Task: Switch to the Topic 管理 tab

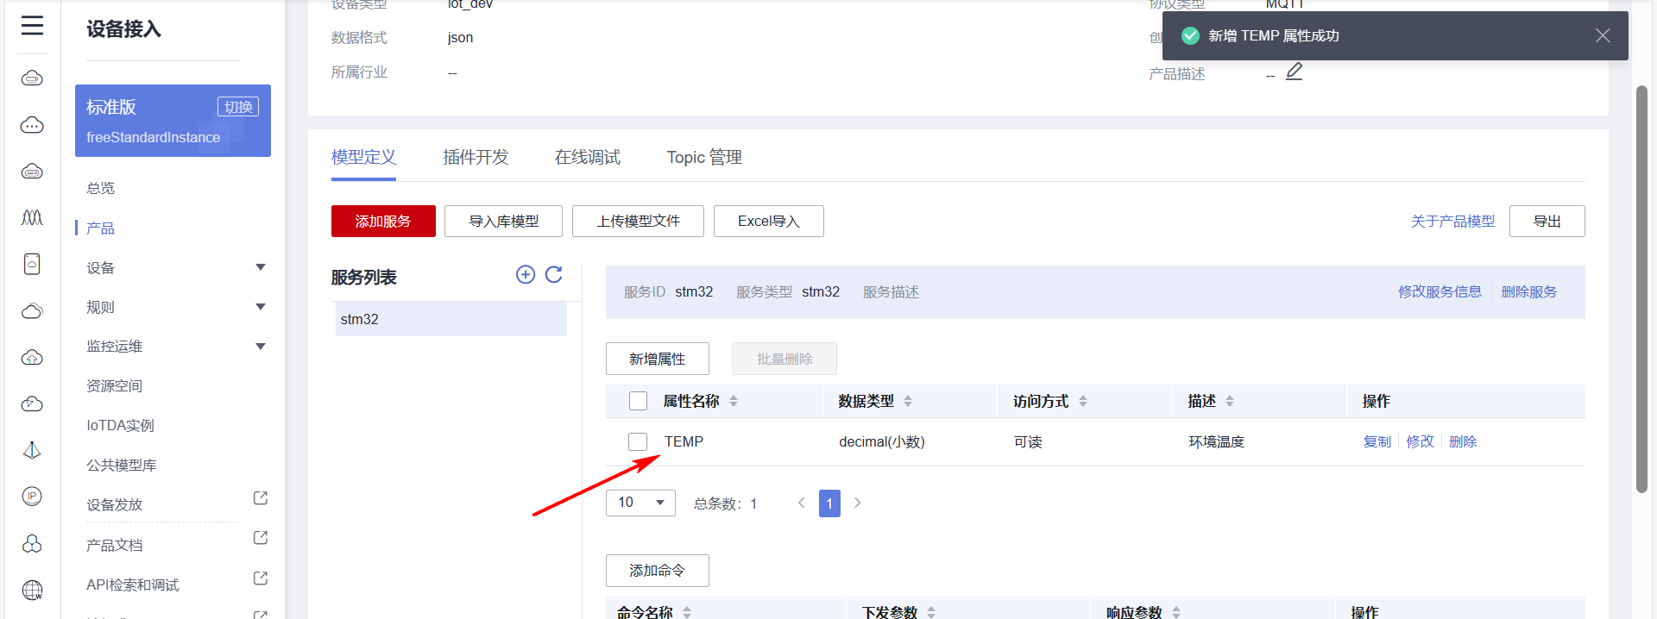Action: click(704, 157)
